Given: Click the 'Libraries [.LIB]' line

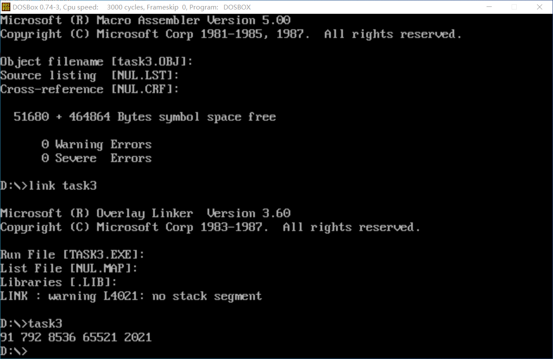Looking at the screenshot, I should pos(58,282).
